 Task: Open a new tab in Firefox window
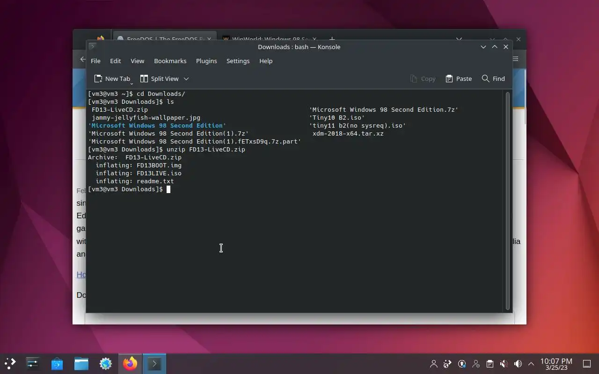coord(332,39)
